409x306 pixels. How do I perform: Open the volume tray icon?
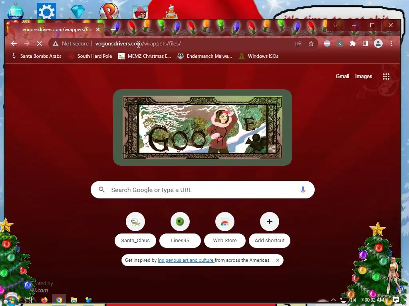pyautogui.click(x=352, y=300)
